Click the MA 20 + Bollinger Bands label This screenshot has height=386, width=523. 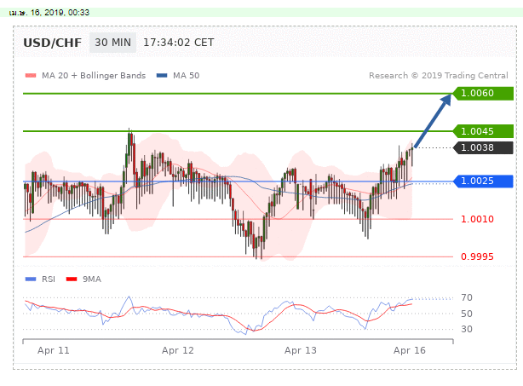94,76
